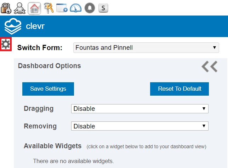Open the Removing dropdown
The height and width of the screenshot is (168, 228).
(139, 126)
